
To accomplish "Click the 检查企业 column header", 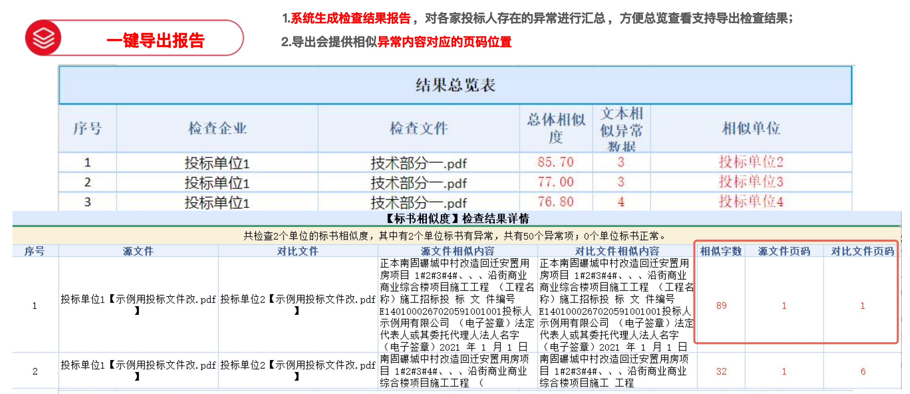I will [217, 128].
